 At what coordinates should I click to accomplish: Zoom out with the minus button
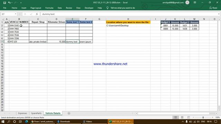click(x=193, y=117)
